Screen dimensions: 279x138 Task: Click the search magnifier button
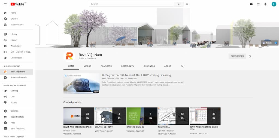[x=178, y=4]
